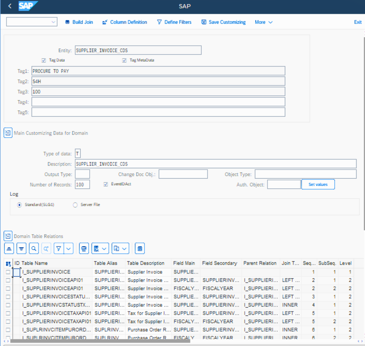Open the More menu
The image size is (365, 346).
point(263,22)
